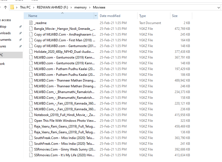Click Holidate_2020_480p_NFHD_Dual-Audio file name
The height and width of the screenshot is (162, 222).
click(x=64, y=52)
